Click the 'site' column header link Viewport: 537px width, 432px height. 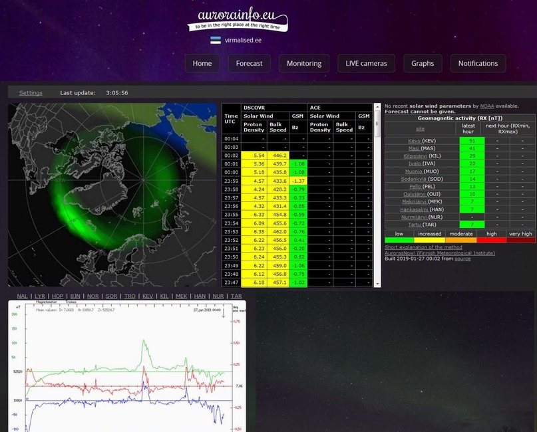[x=420, y=129]
